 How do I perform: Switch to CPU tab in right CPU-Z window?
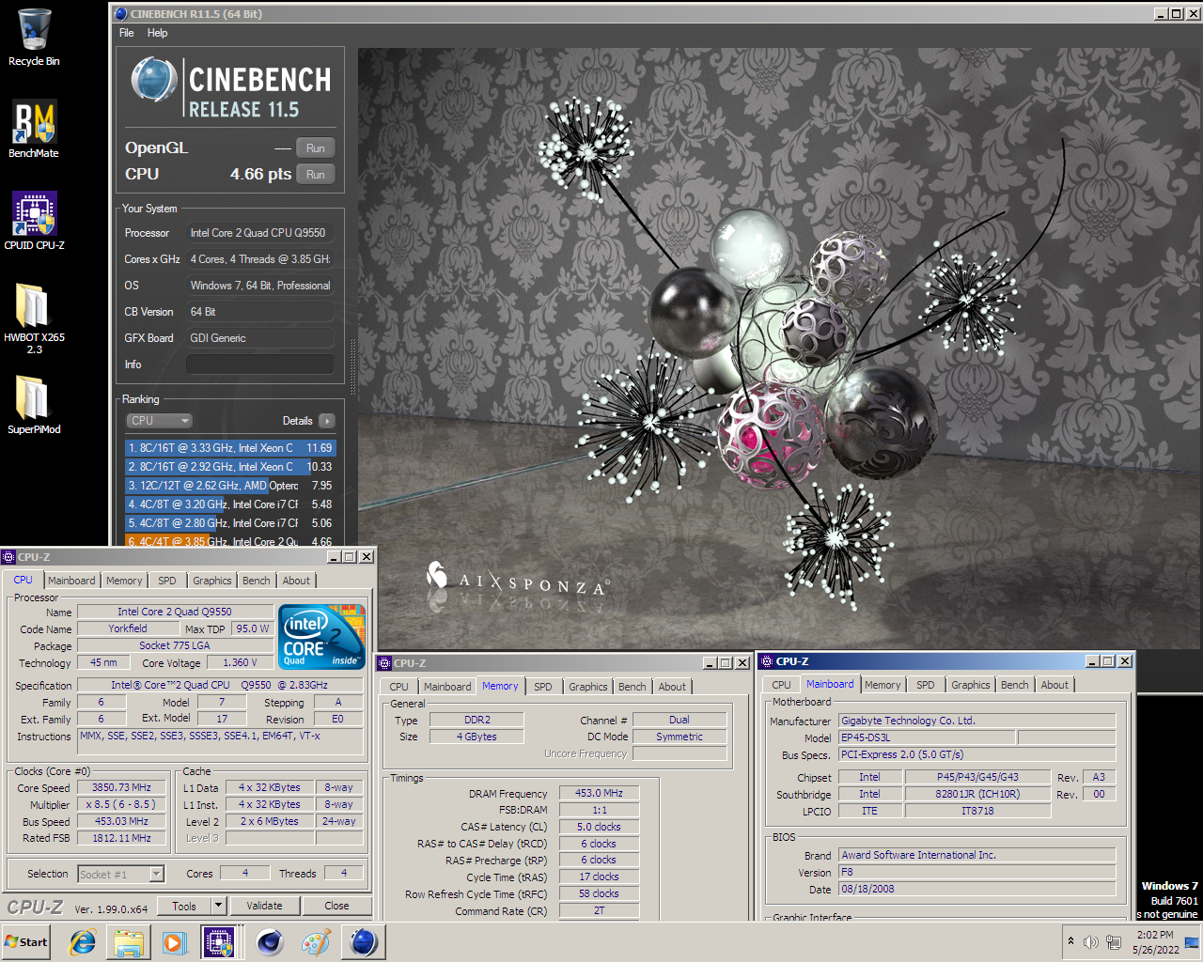point(782,685)
